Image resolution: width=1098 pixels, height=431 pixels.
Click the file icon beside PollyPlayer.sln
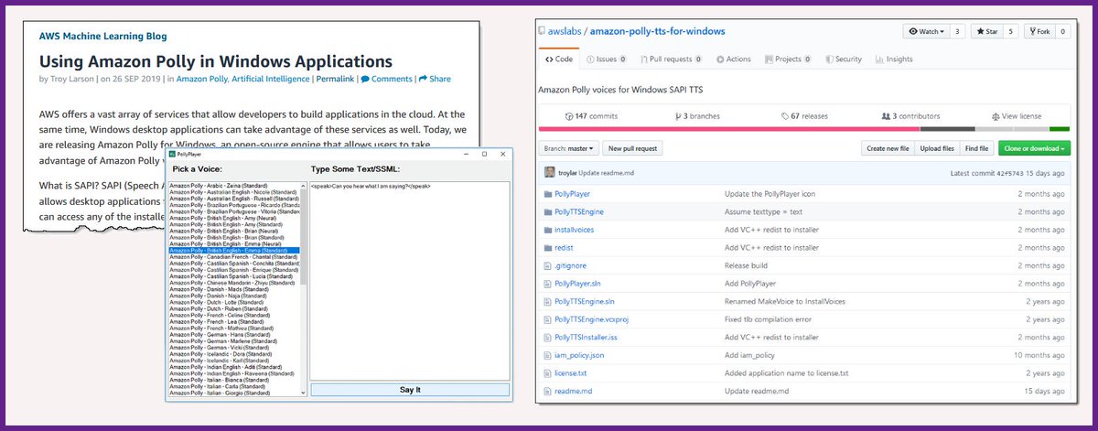548,283
